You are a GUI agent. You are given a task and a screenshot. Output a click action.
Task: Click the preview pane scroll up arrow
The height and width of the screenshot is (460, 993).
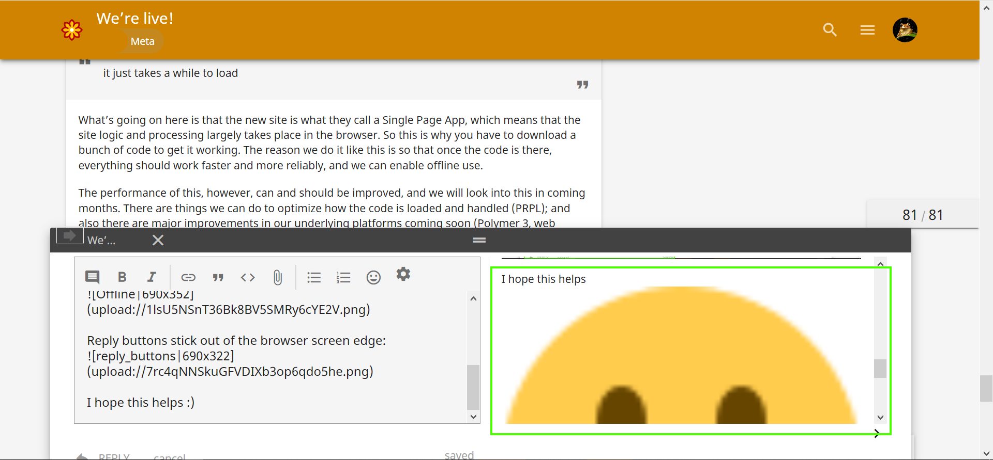[880, 264]
